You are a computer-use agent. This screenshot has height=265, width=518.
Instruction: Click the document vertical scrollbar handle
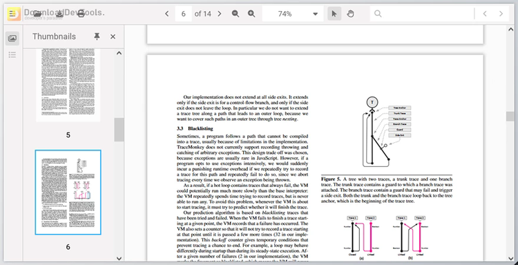(x=510, y=116)
